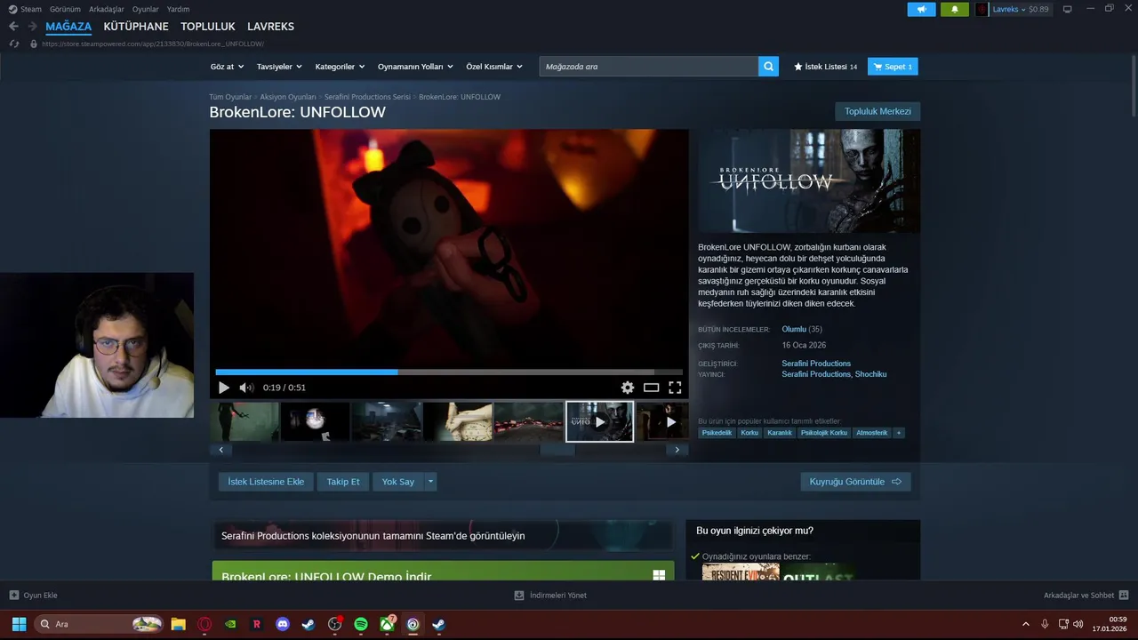Open Topluluk Merkezi button

point(878,111)
